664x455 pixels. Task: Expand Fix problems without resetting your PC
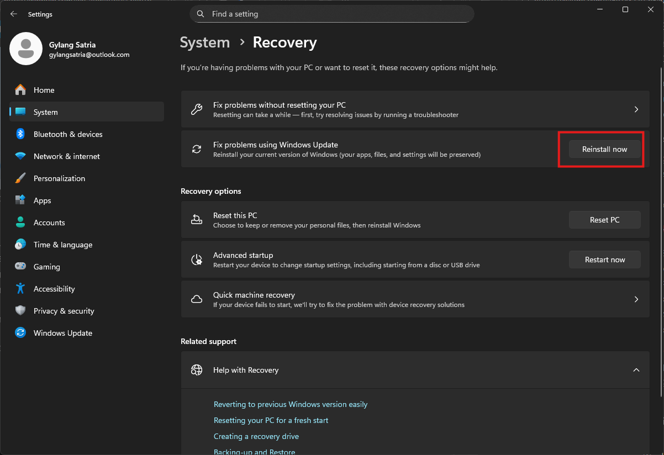pos(636,109)
